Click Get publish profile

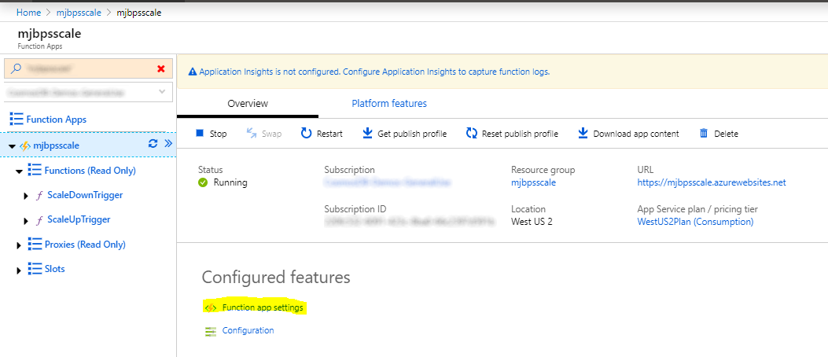click(x=404, y=134)
